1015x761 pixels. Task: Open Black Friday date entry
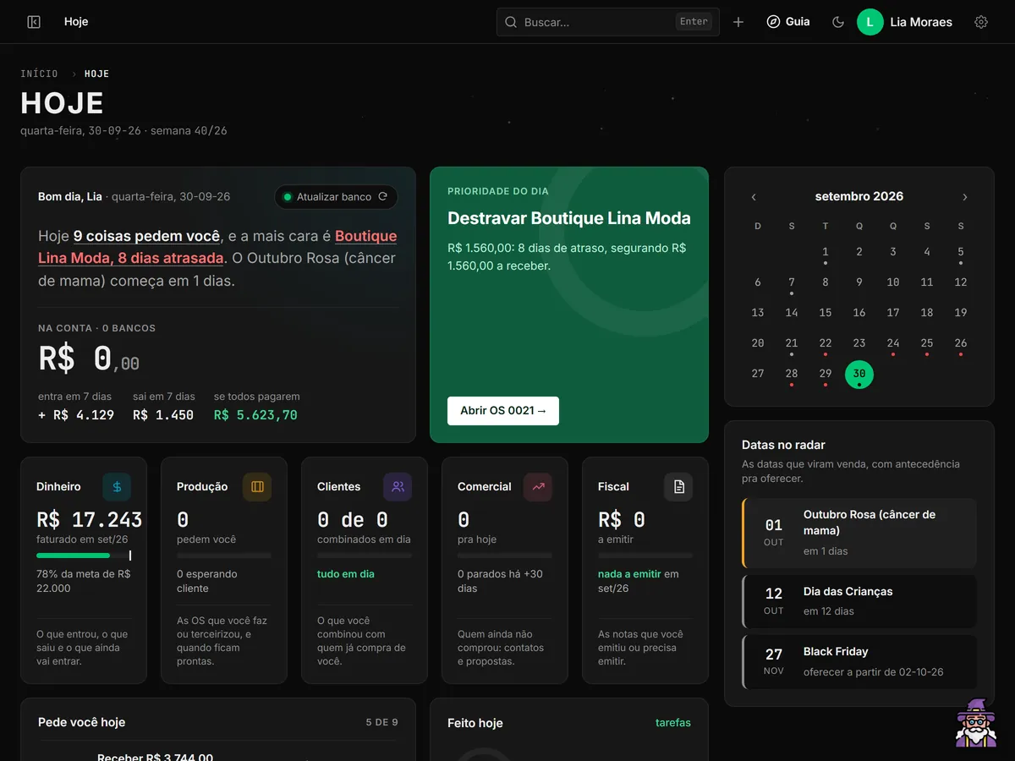(859, 662)
